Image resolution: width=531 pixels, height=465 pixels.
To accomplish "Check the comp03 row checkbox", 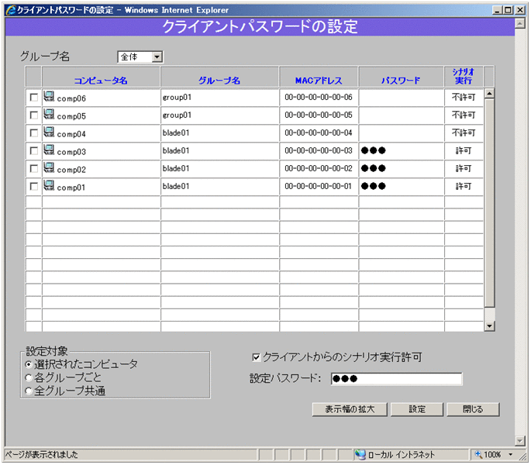I will point(34,150).
